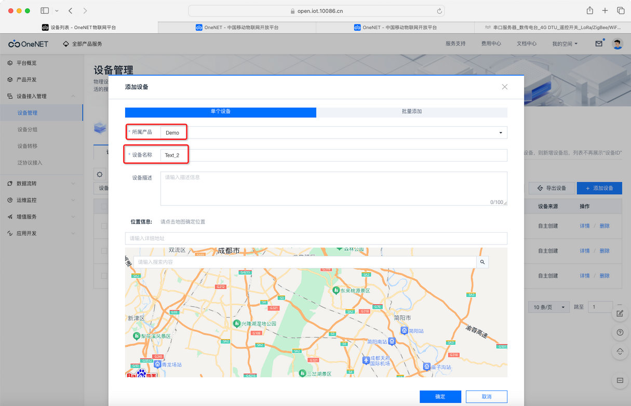Click the map search magnifier icon
The width and height of the screenshot is (631, 406).
pyautogui.click(x=482, y=262)
